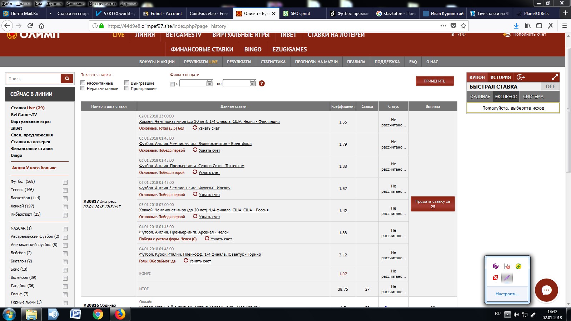Image resolution: width=571 pixels, height=321 pixels.
Task: Click Продать ставку за 25 button
Action: [433, 204]
